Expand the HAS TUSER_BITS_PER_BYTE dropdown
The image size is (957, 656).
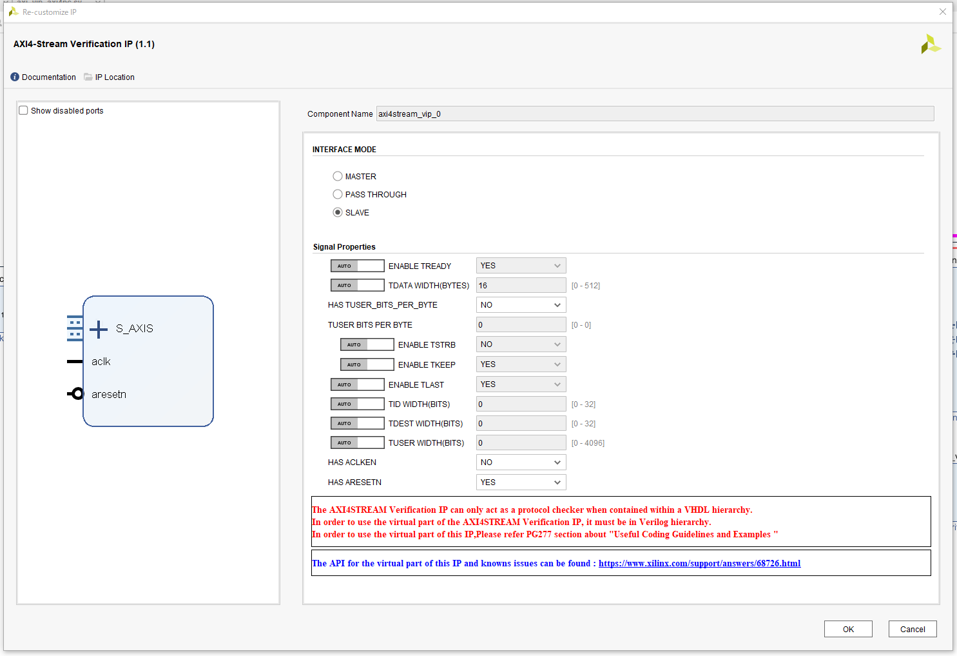(x=521, y=304)
